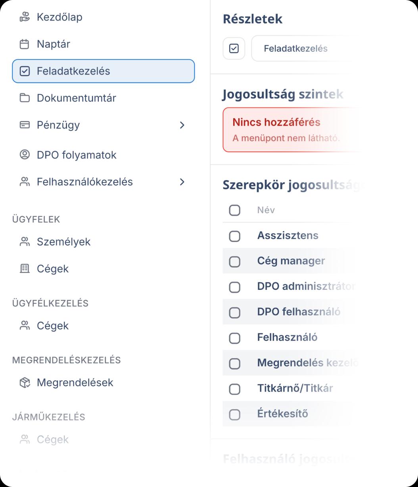Click the Dokumentumtár folder icon
The width and height of the screenshot is (418, 487).
coord(25,98)
